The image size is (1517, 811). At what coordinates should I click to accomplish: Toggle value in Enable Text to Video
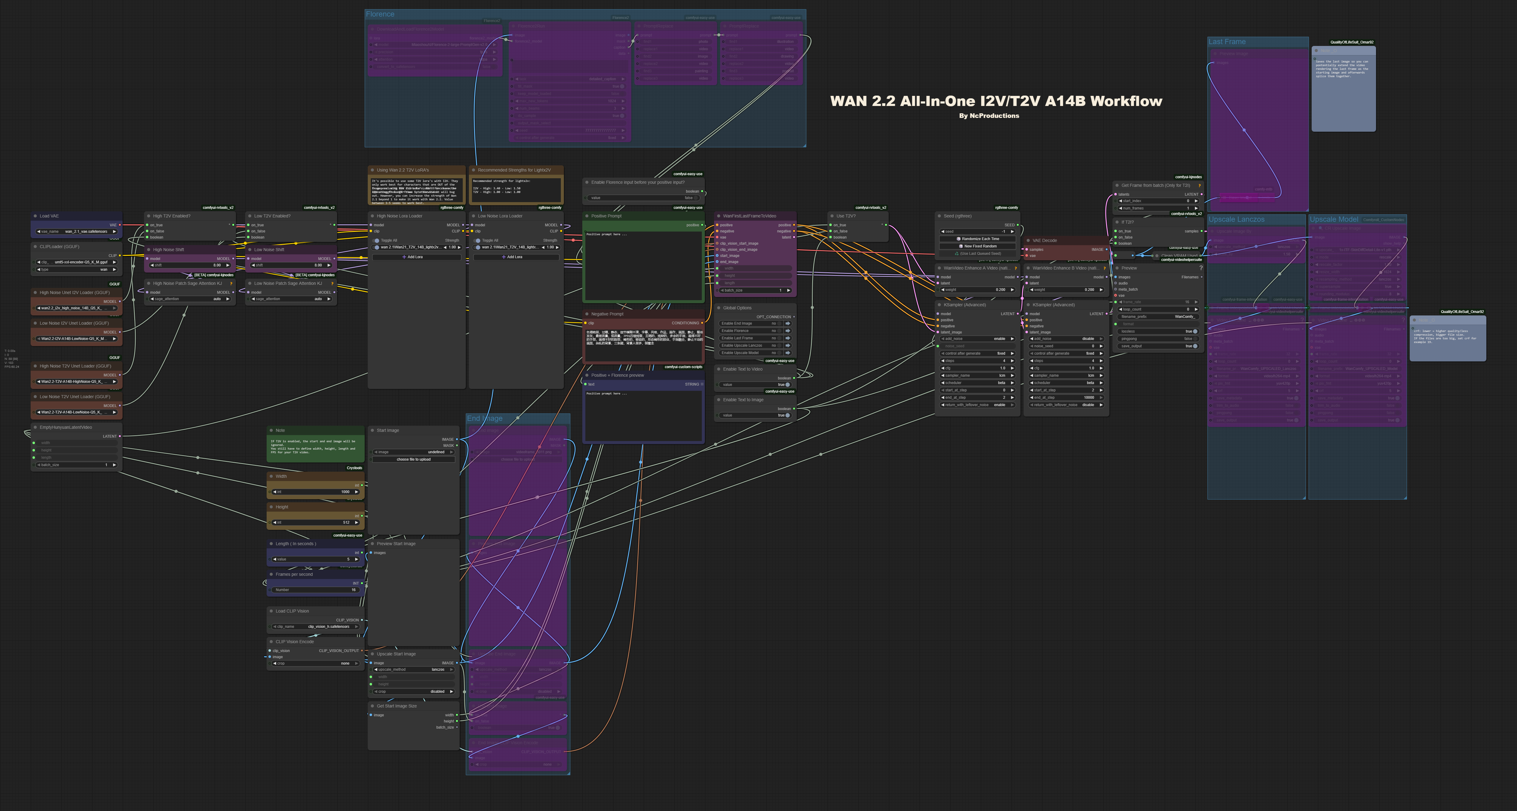click(787, 385)
